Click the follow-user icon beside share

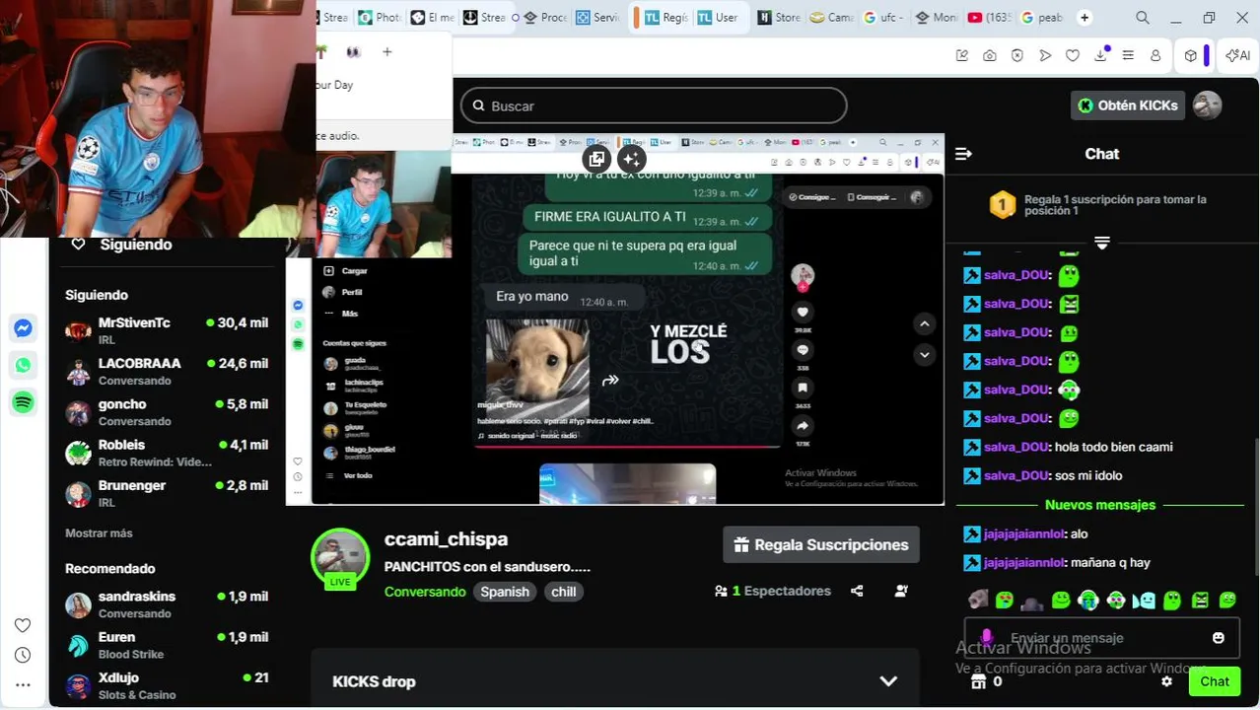(x=901, y=591)
